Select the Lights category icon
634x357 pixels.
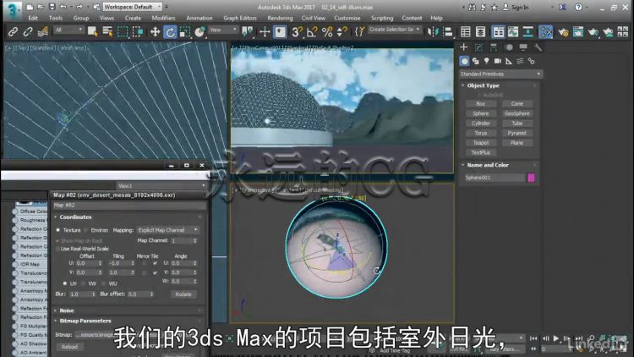tap(486, 61)
